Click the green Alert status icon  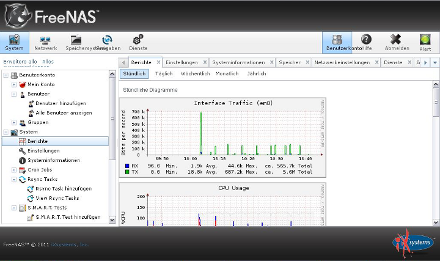point(425,40)
